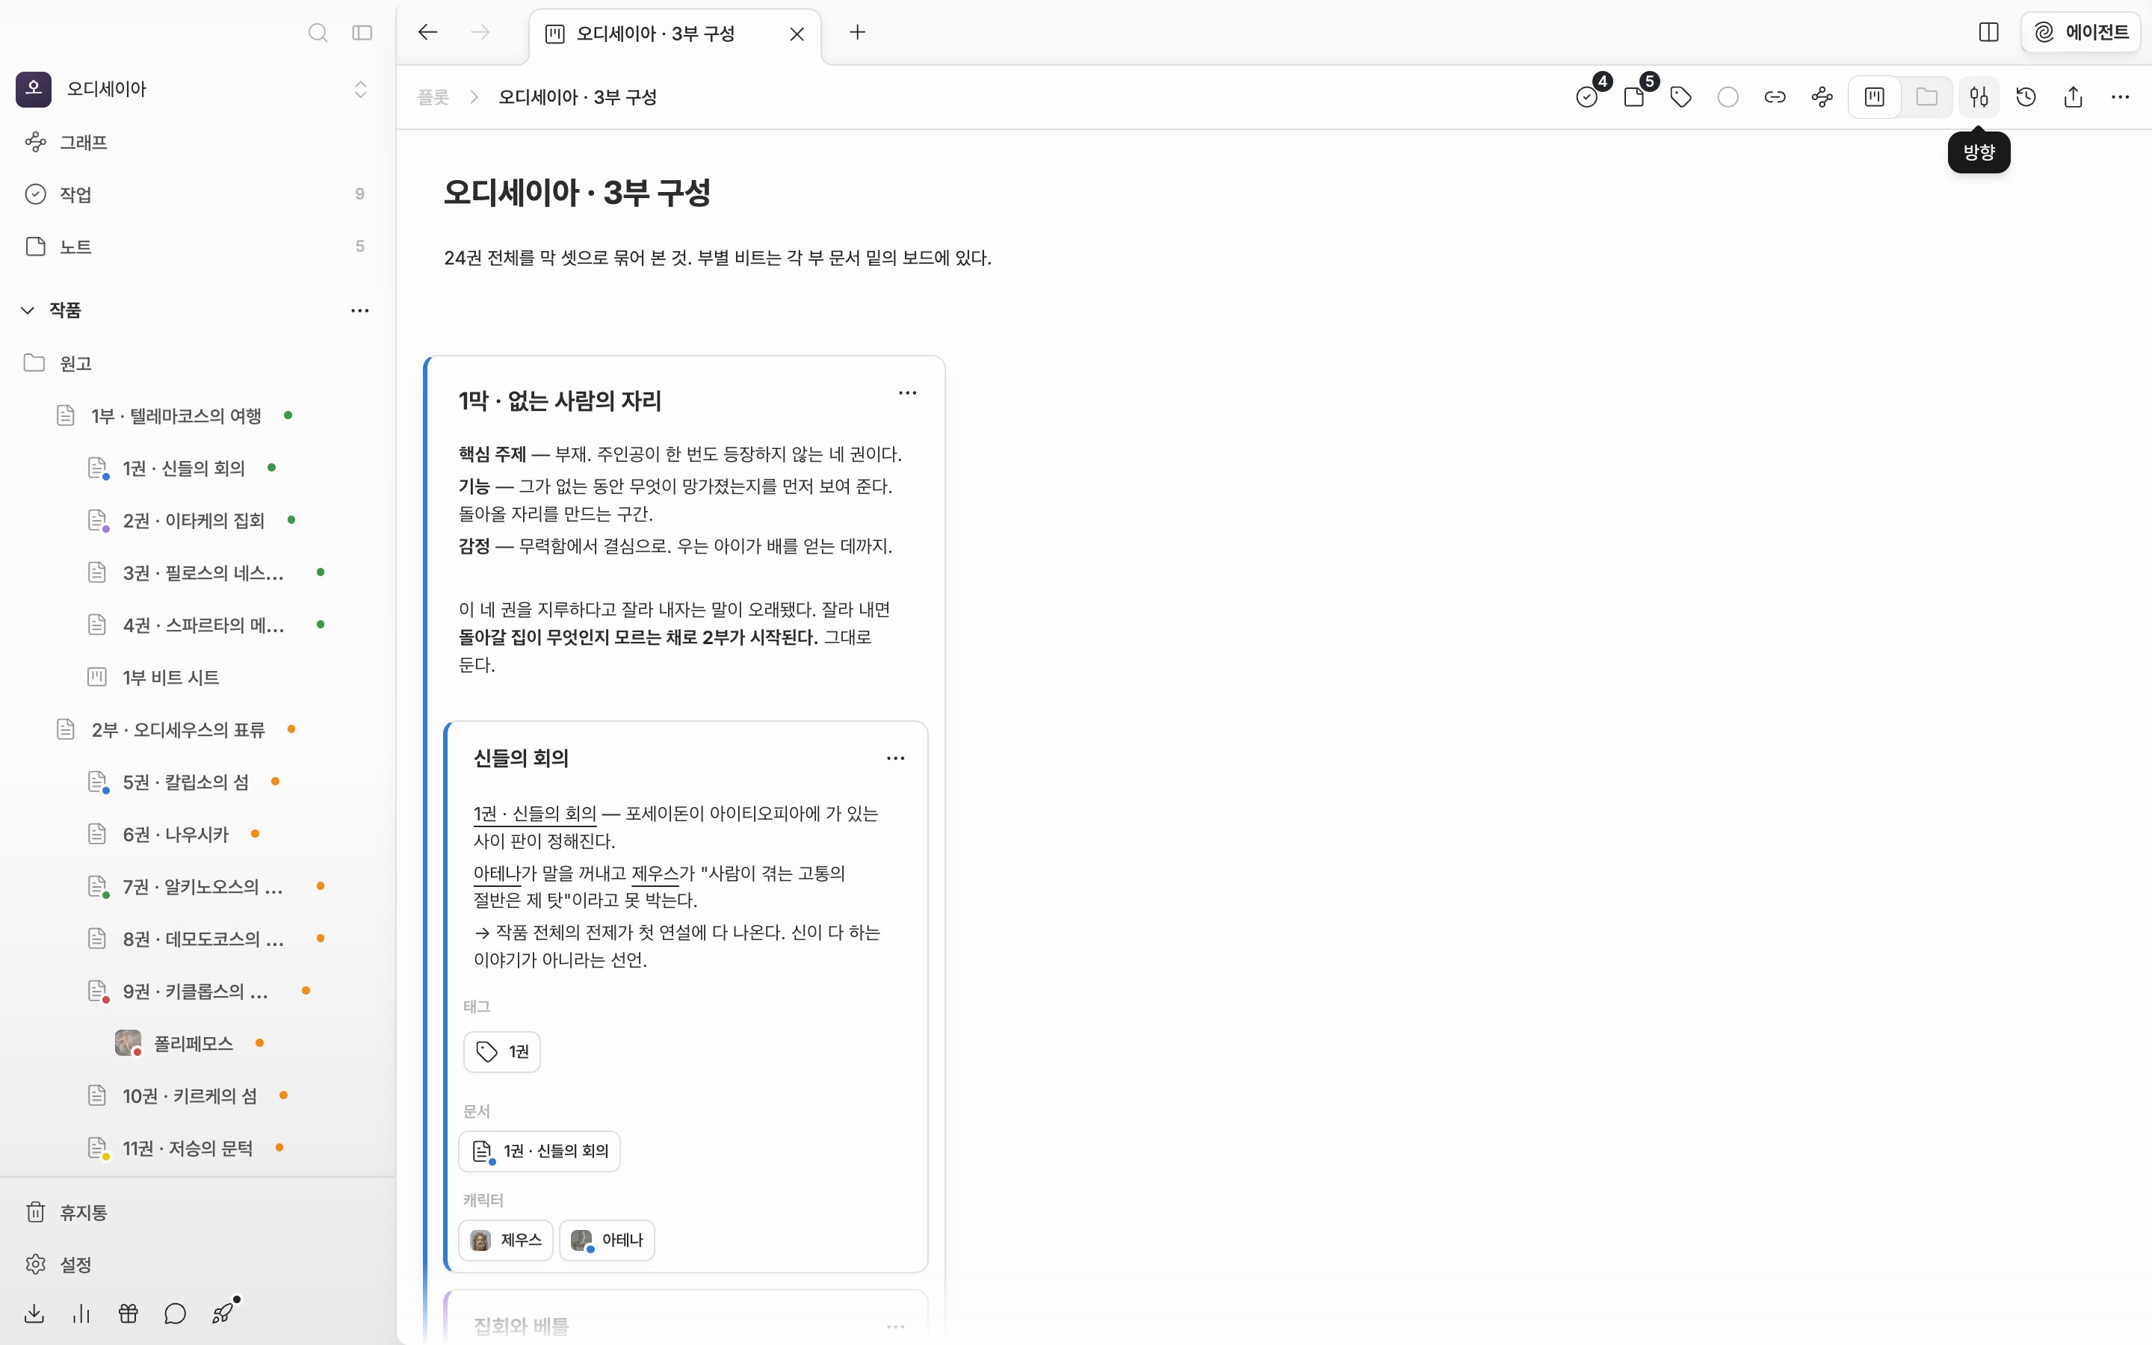Open 9권 · 키클롭스의 ... document
This screenshot has height=1345, width=2152.
[x=197, y=991]
